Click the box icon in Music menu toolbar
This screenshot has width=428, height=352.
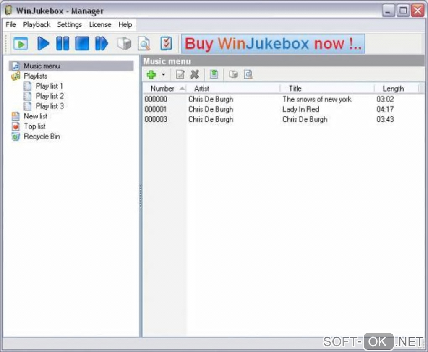tap(233, 74)
